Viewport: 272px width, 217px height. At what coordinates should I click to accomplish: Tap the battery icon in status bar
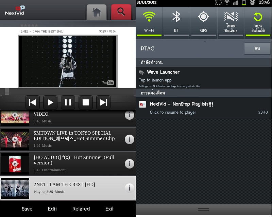coord(244,2)
